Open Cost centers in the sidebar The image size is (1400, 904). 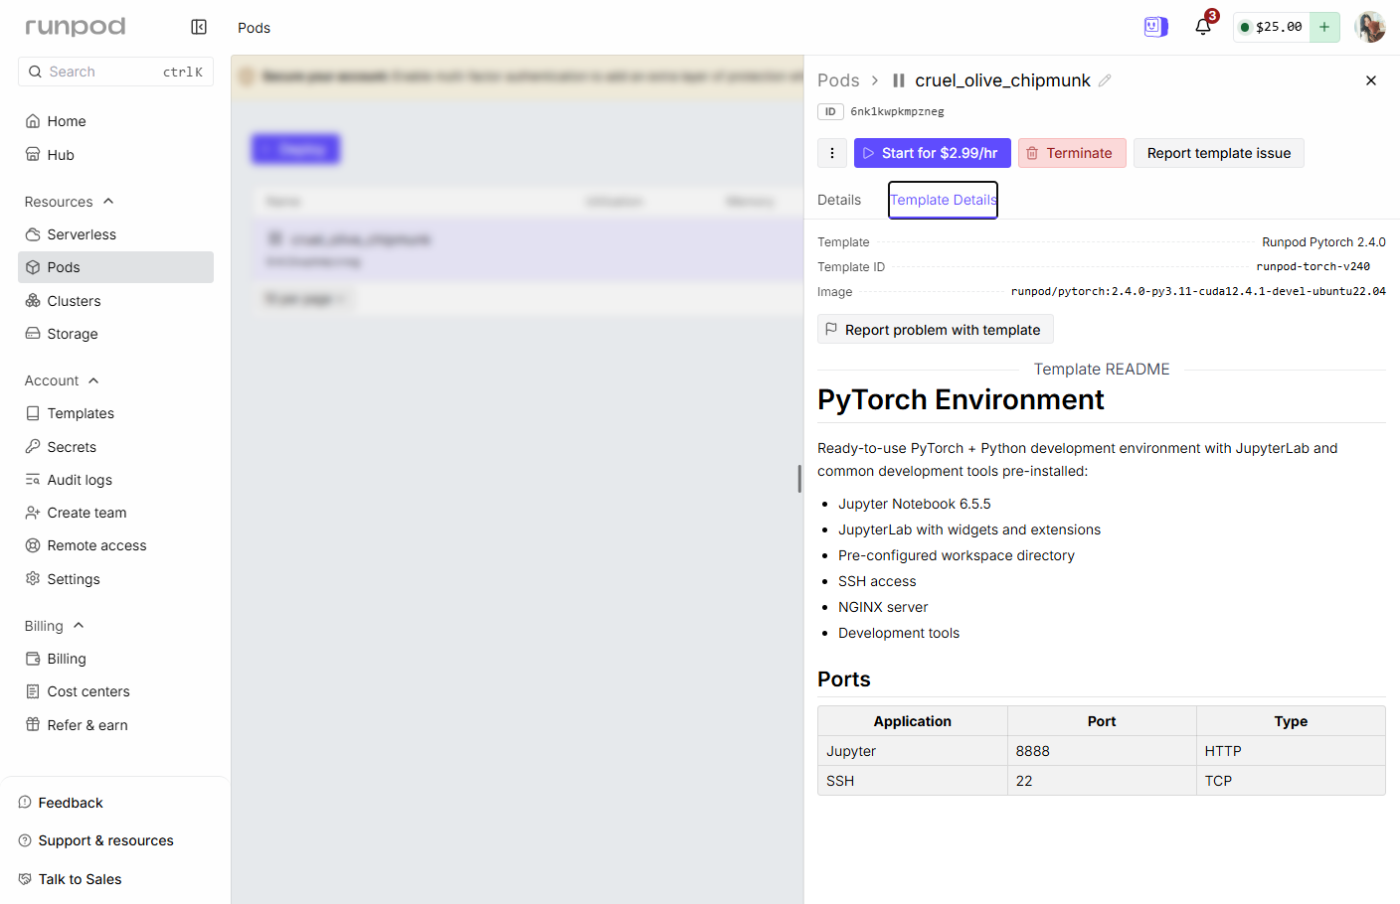[115, 691]
